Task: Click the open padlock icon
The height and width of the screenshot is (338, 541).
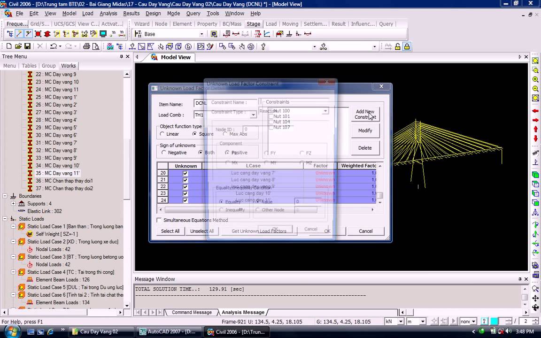Action: [397, 46]
